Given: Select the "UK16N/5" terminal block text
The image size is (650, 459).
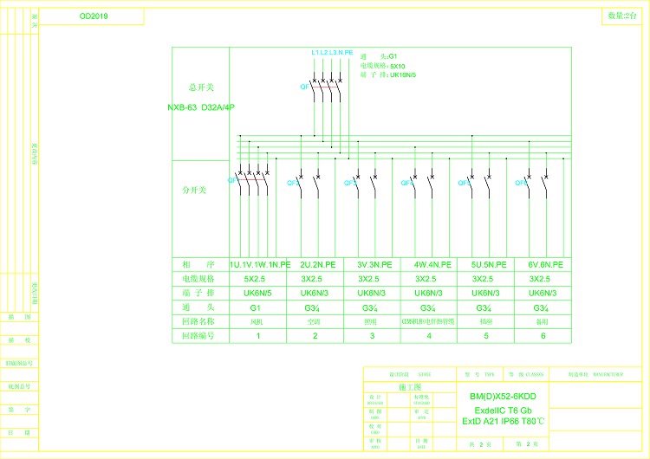Looking at the screenshot, I should pos(403,75).
